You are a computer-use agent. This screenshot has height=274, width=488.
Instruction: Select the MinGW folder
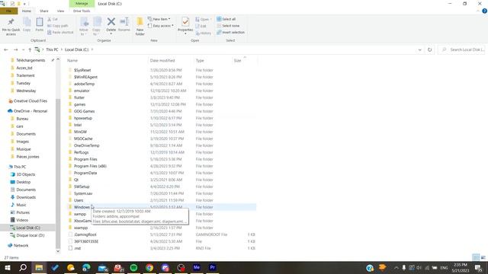pos(80,132)
